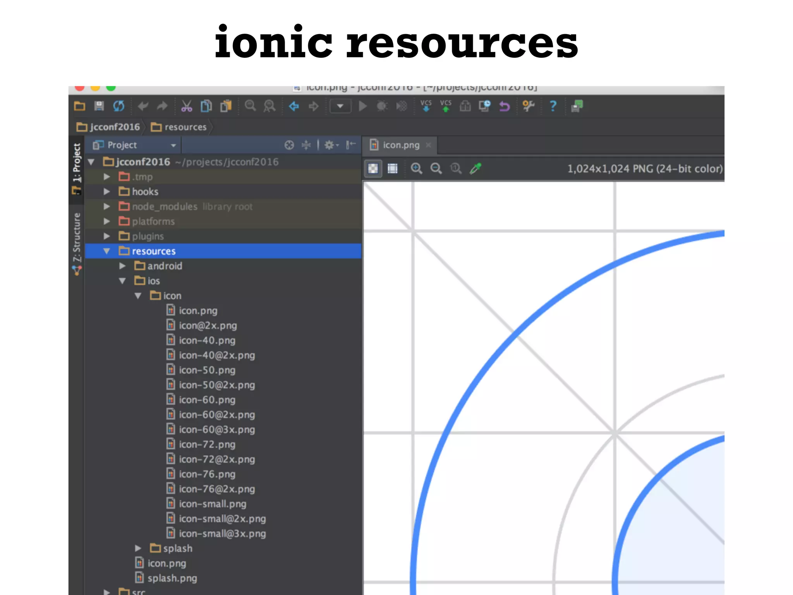Zoom in on the image

coord(417,169)
